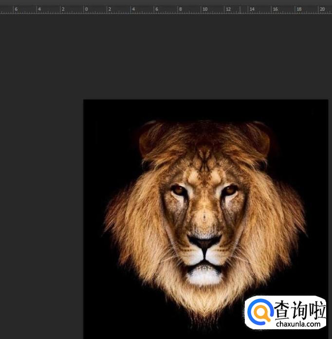
Task: Click the 0 mark on the ruler
Action: (86, 9)
